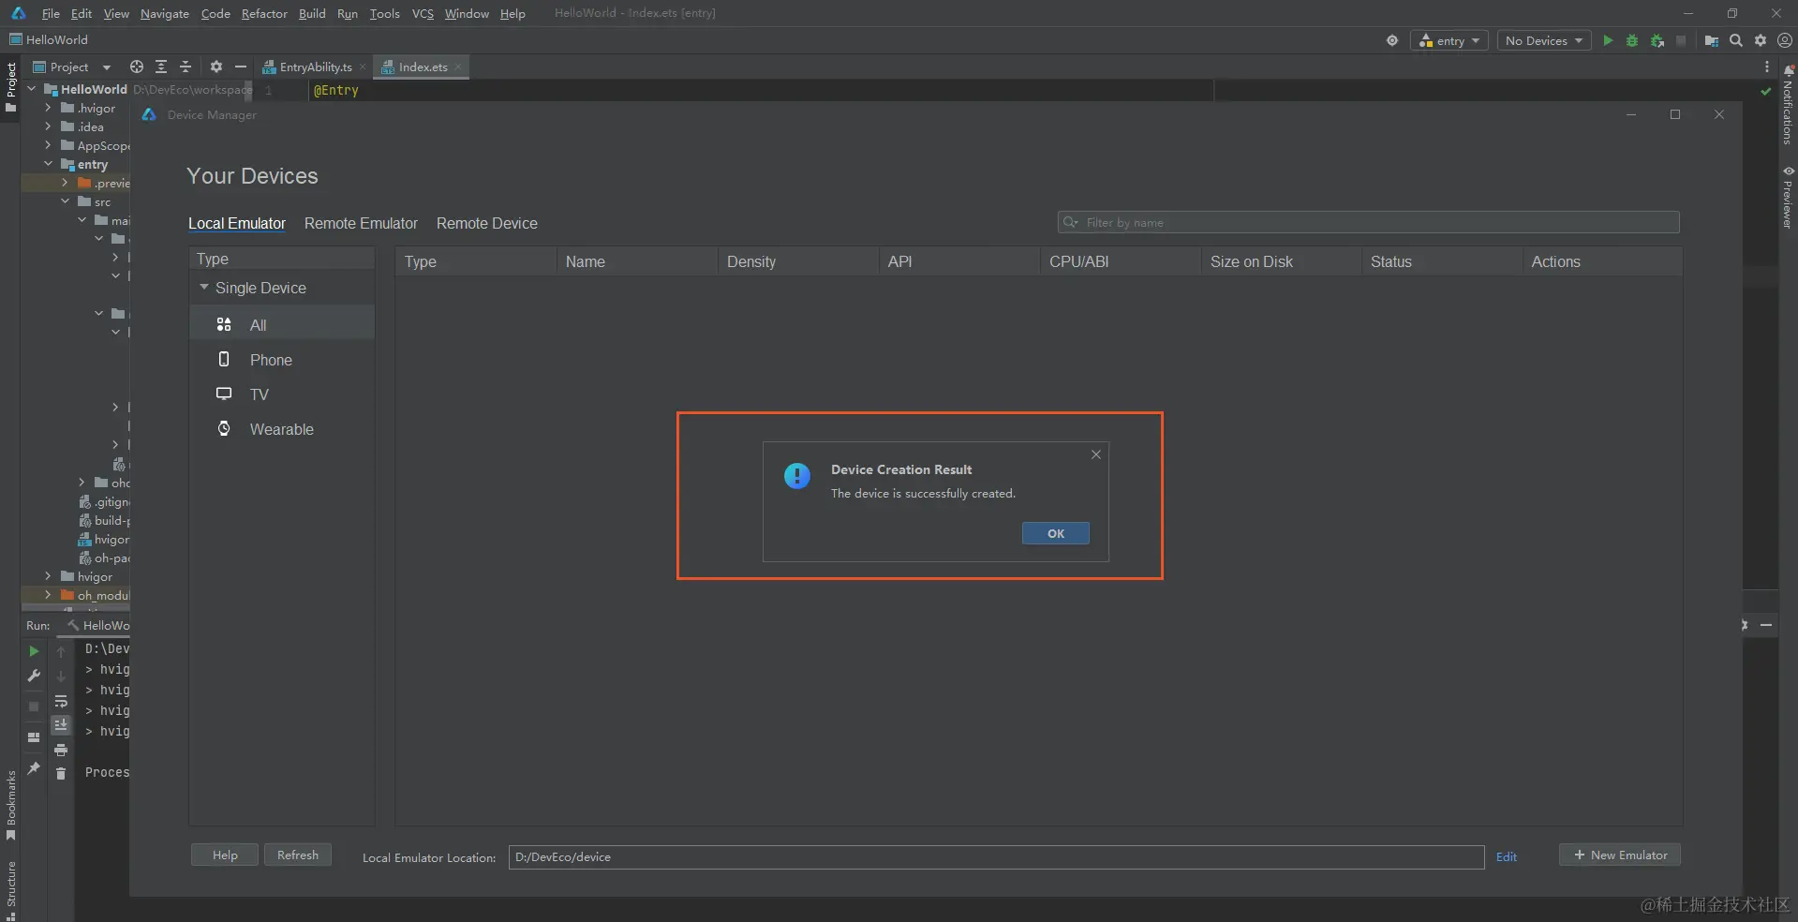This screenshot has height=922, width=1798.
Task: Open the No Devices dropdown
Action: pos(1543,40)
